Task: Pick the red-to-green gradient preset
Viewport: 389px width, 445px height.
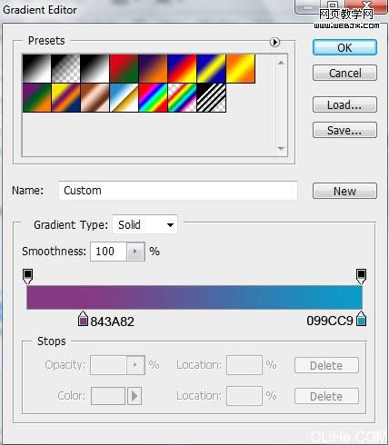Action: click(x=124, y=68)
